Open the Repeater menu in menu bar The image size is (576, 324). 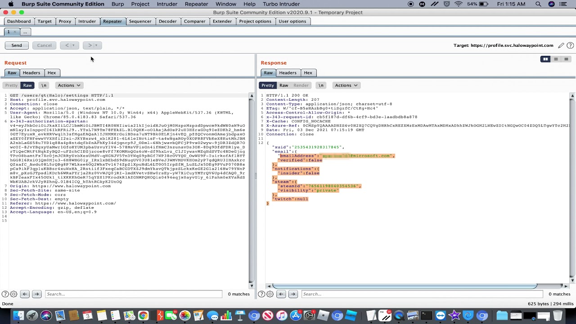pyautogui.click(x=196, y=4)
